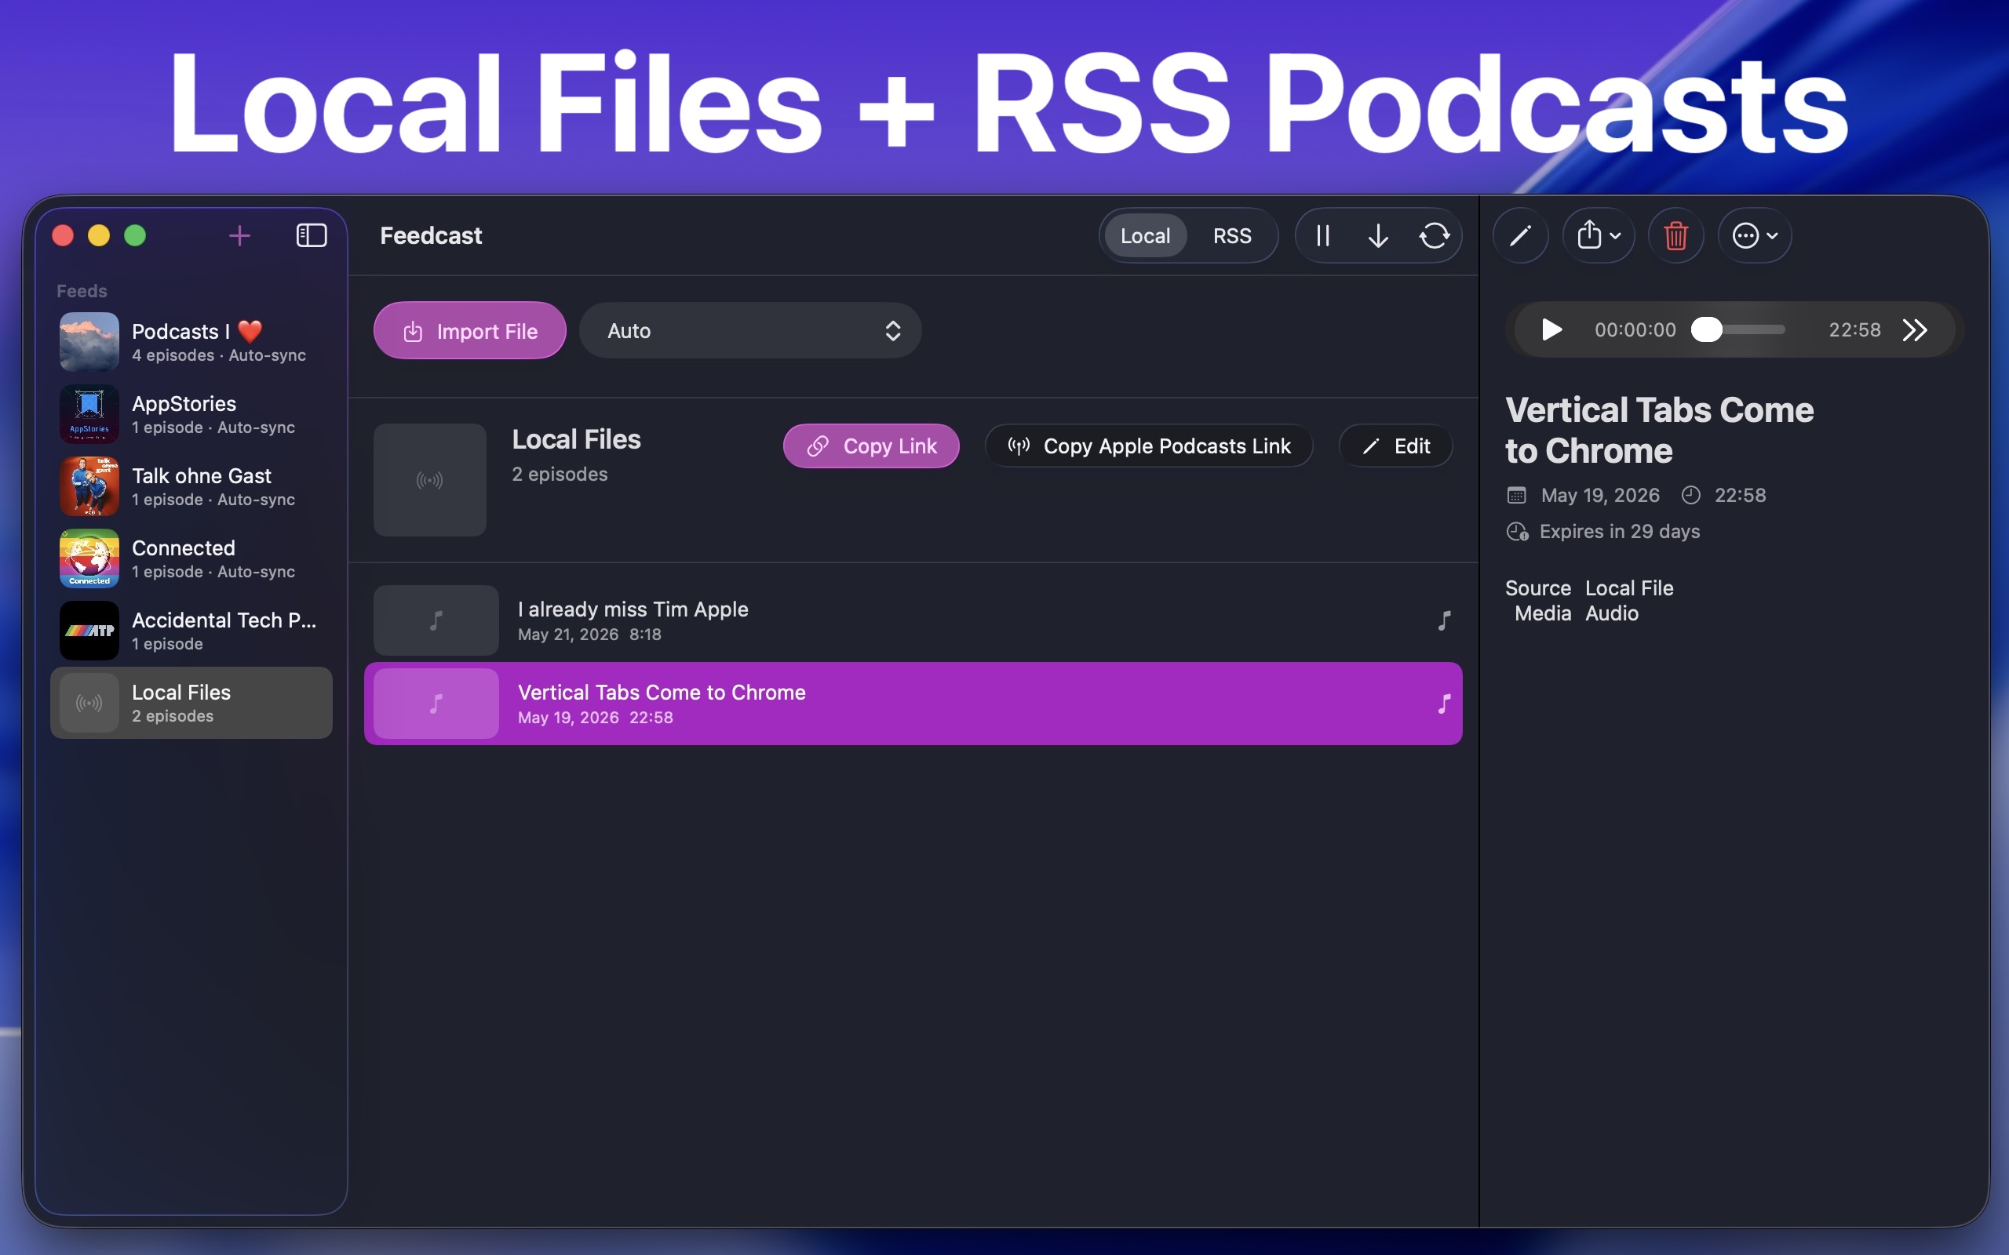2009x1255 pixels.
Task: Click the Edit button for Local Files
Action: [1395, 446]
